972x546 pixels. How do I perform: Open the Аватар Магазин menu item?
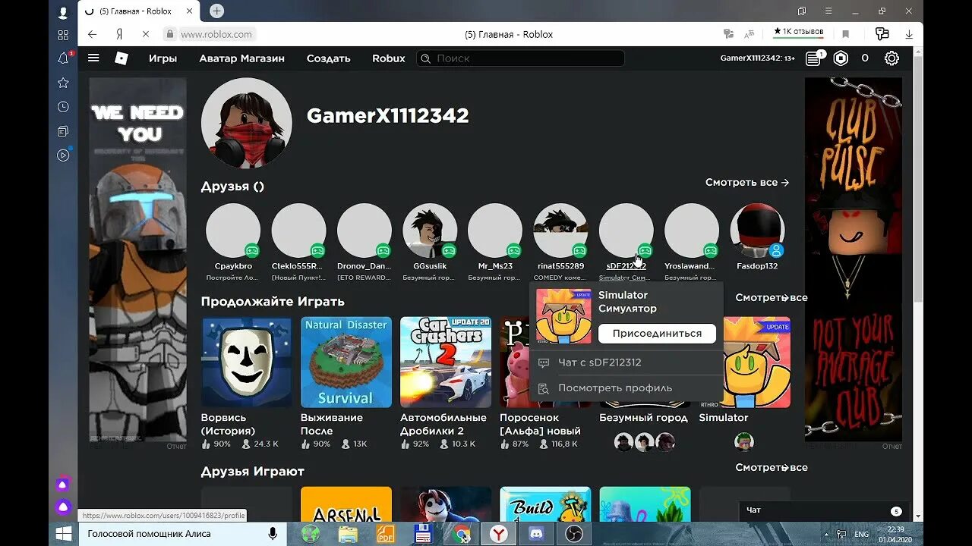point(241,58)
